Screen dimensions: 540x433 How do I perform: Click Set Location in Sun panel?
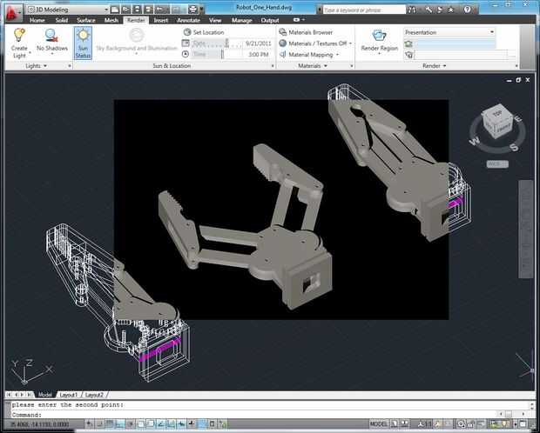(x=204, y=32)
